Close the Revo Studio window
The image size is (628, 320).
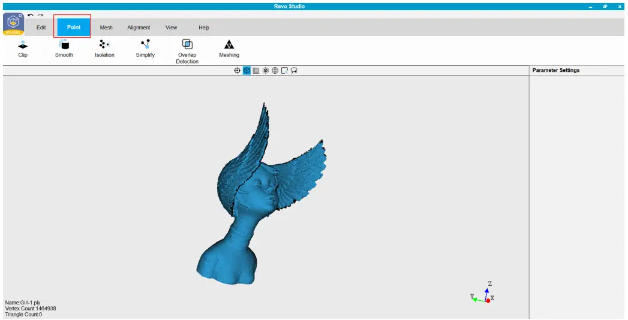pos(620,7)
